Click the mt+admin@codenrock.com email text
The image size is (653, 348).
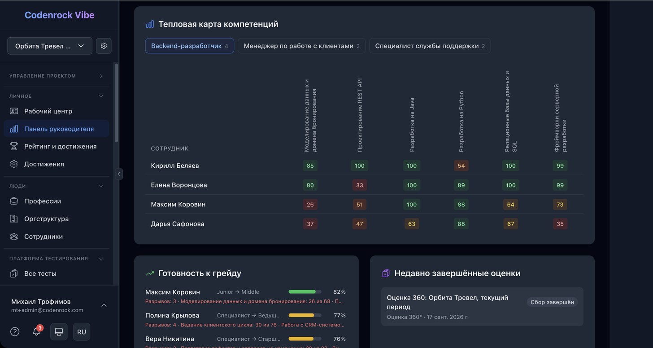coord(47,310)
